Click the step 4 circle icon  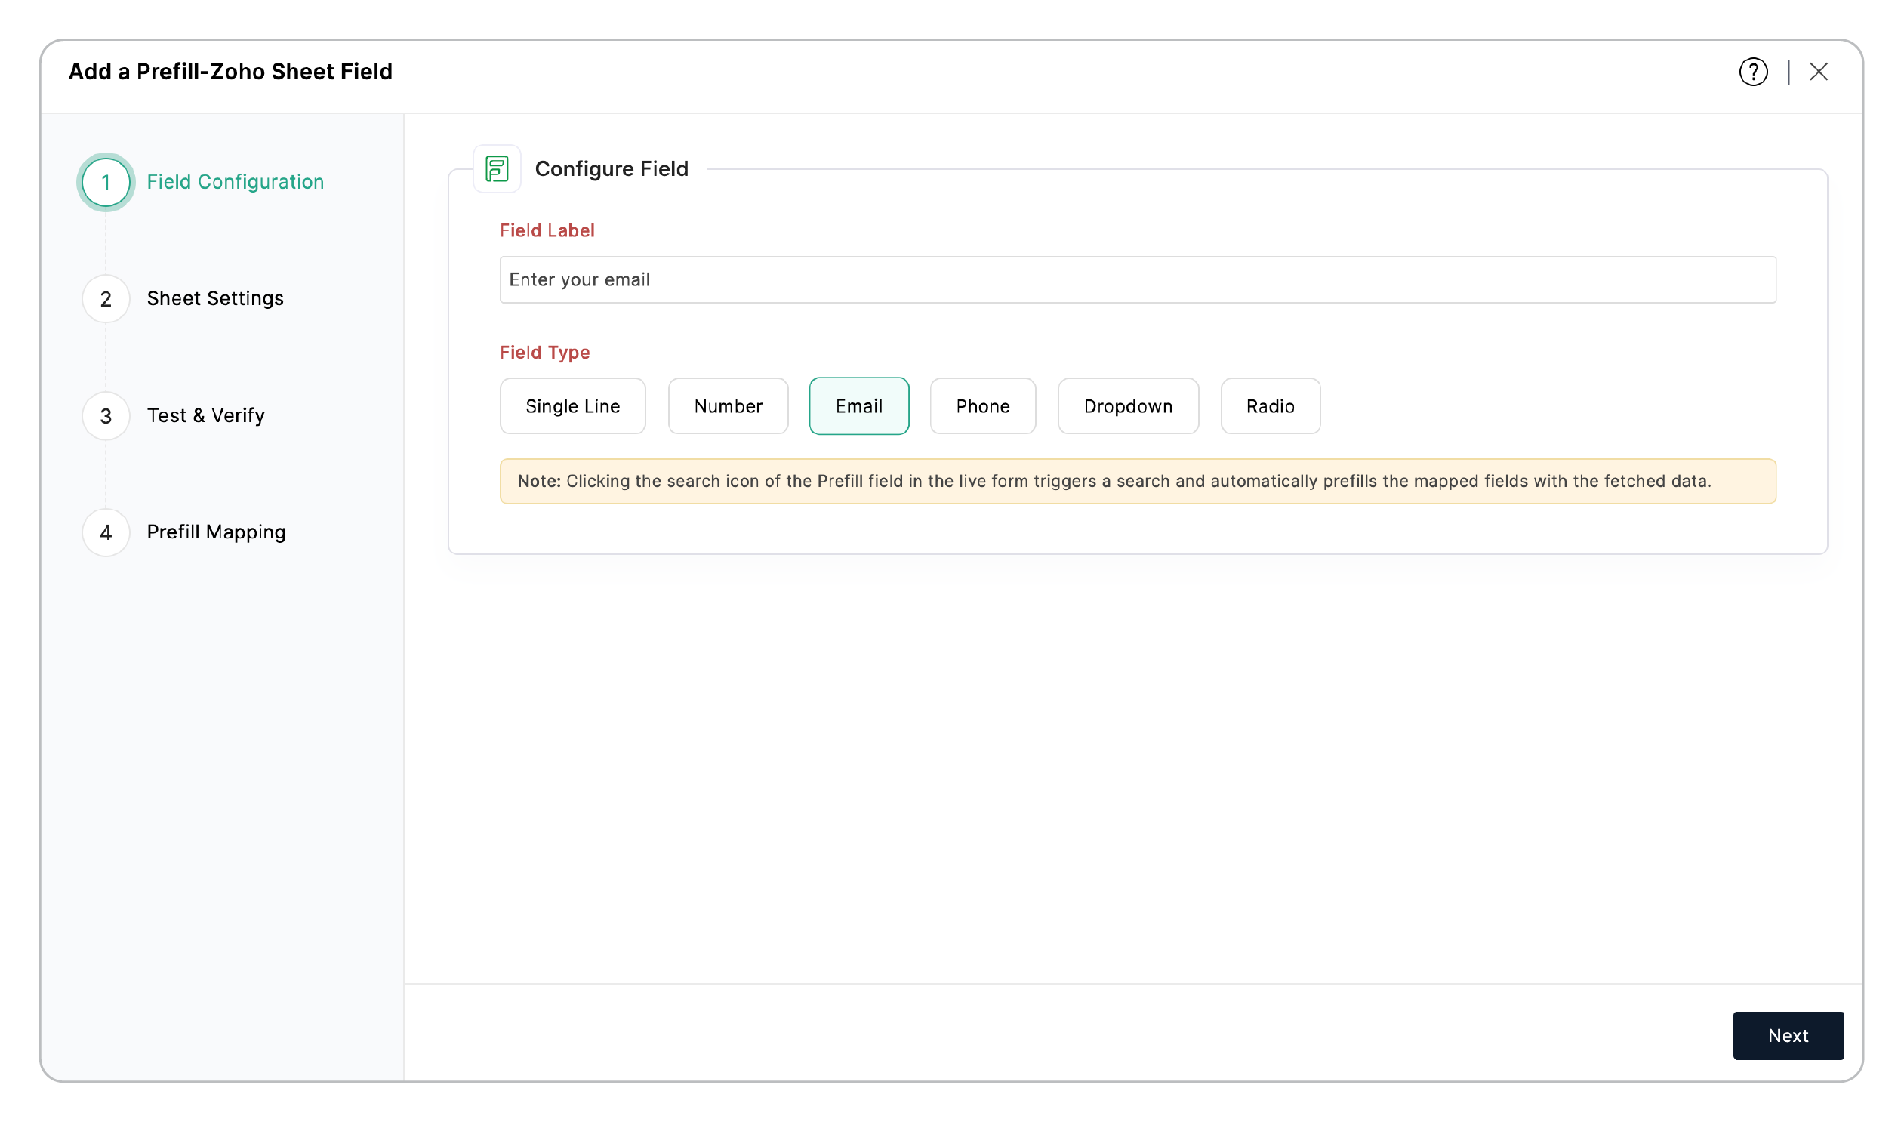click(x=106, y=532)
